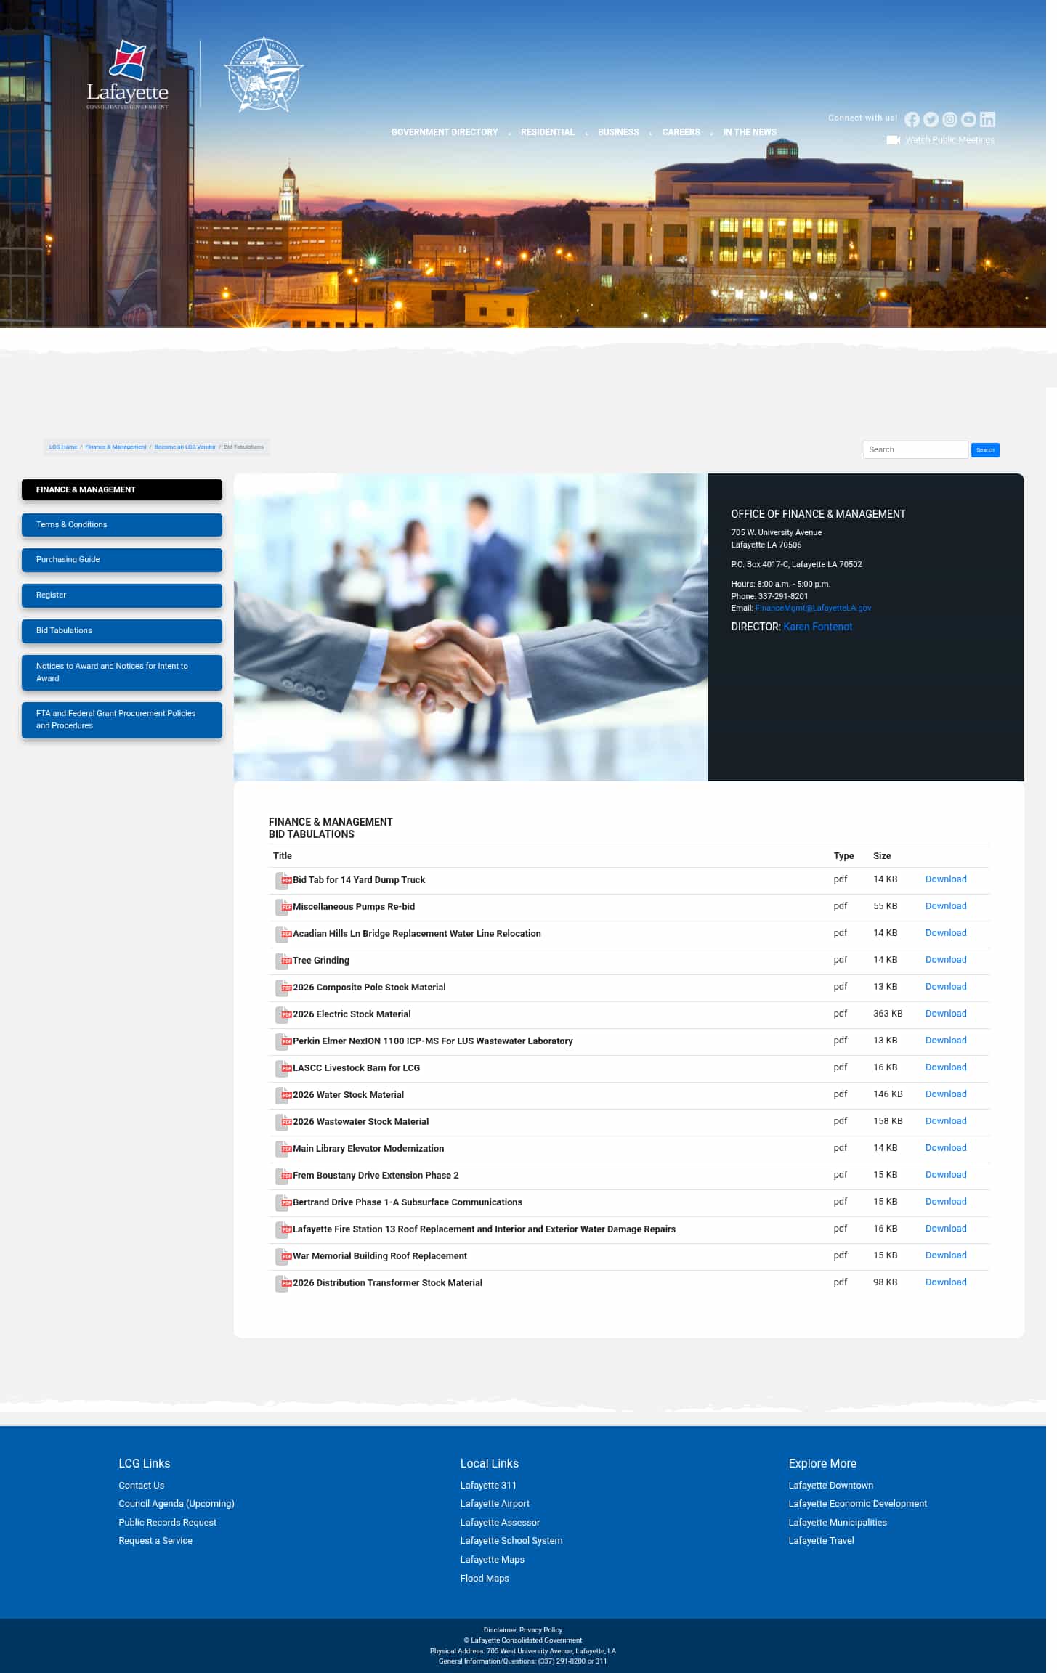Viewport: 1057px width, 1673px height.
Task: Click PDF icon for 2026 Wastewater Stock Material
Action: pyautogui.click(x=283, y=1122)
